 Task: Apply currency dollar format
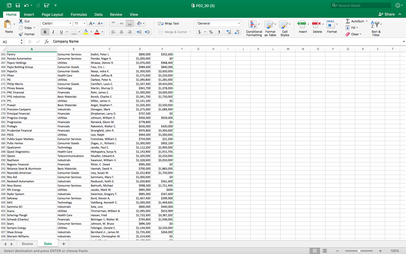coord(200,32)
